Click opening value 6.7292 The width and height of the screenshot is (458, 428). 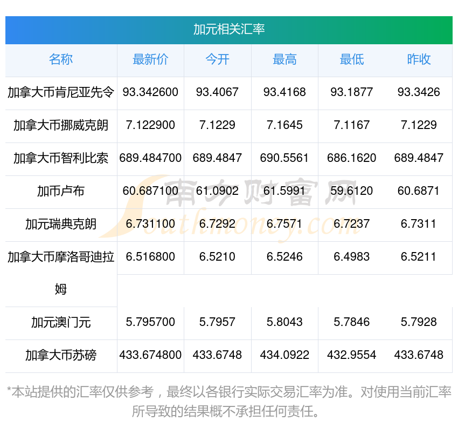[x=217, y=224]
